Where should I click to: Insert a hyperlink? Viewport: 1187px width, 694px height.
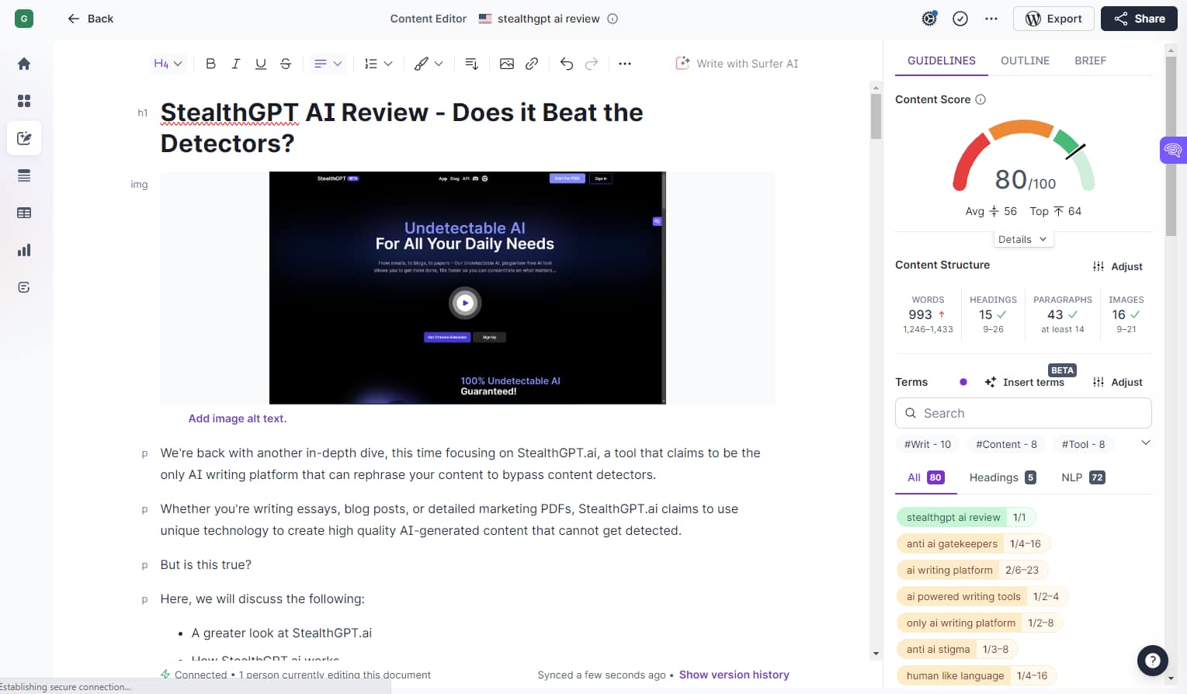532,64
